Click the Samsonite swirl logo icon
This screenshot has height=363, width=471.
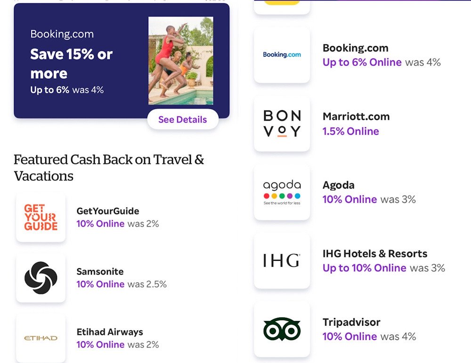click(41, 278)
